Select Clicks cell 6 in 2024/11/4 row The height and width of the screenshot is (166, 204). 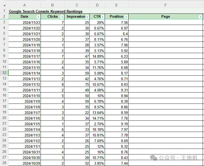point(52,130)
